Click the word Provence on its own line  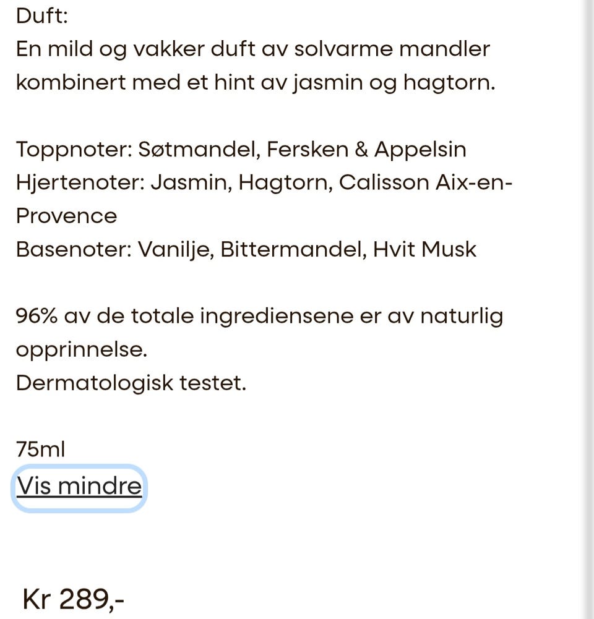pos(66,216)
